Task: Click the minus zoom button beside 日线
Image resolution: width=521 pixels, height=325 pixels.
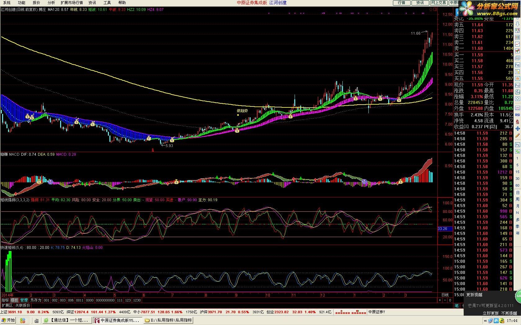Action: (445, 300)
